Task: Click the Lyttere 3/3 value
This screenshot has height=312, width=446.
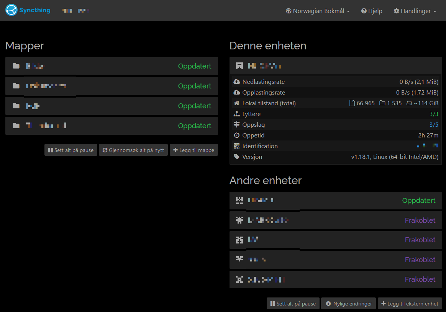Action: (434, 114)
